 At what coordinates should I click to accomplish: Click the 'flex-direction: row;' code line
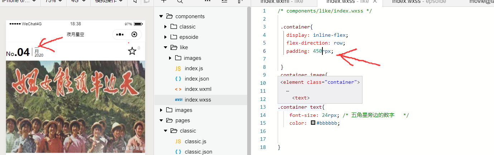(316, 43)
